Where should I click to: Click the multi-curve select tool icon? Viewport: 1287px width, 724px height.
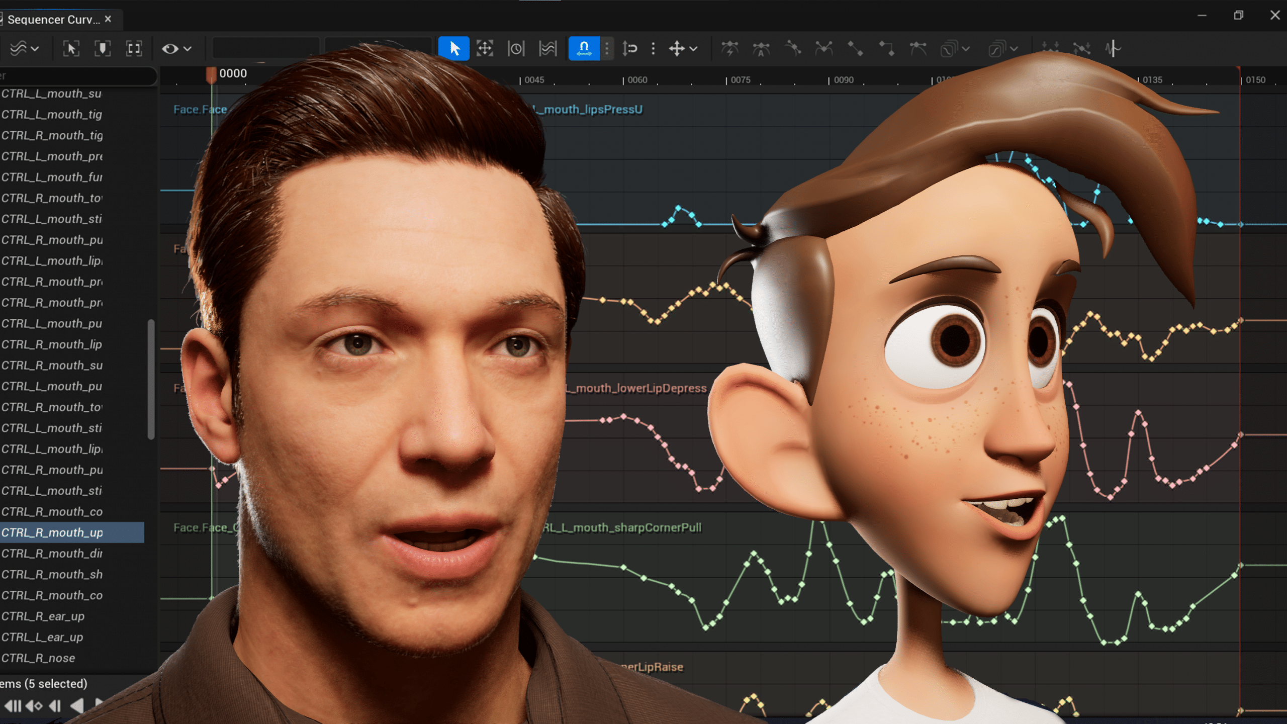pos(547,49)
